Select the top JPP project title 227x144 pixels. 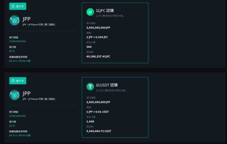[26, 19]
